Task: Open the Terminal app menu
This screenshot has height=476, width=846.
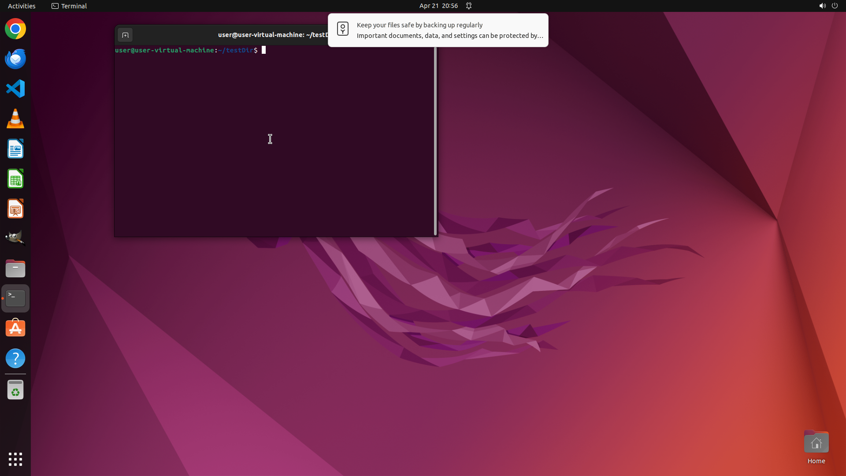Action: [69, 6]
